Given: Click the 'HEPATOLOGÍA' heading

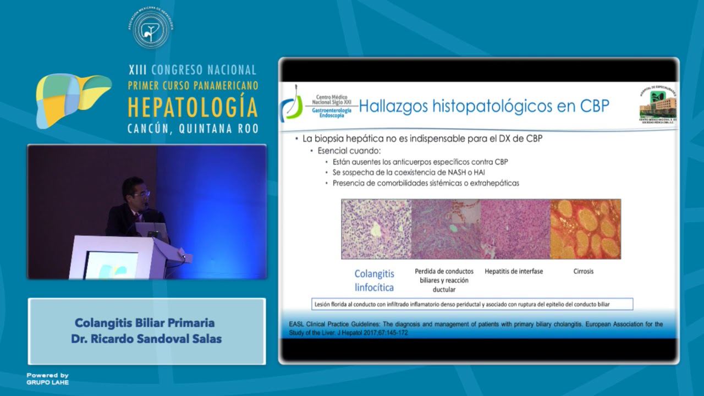Looking at the screenshot, I should (x=193, y=107).
